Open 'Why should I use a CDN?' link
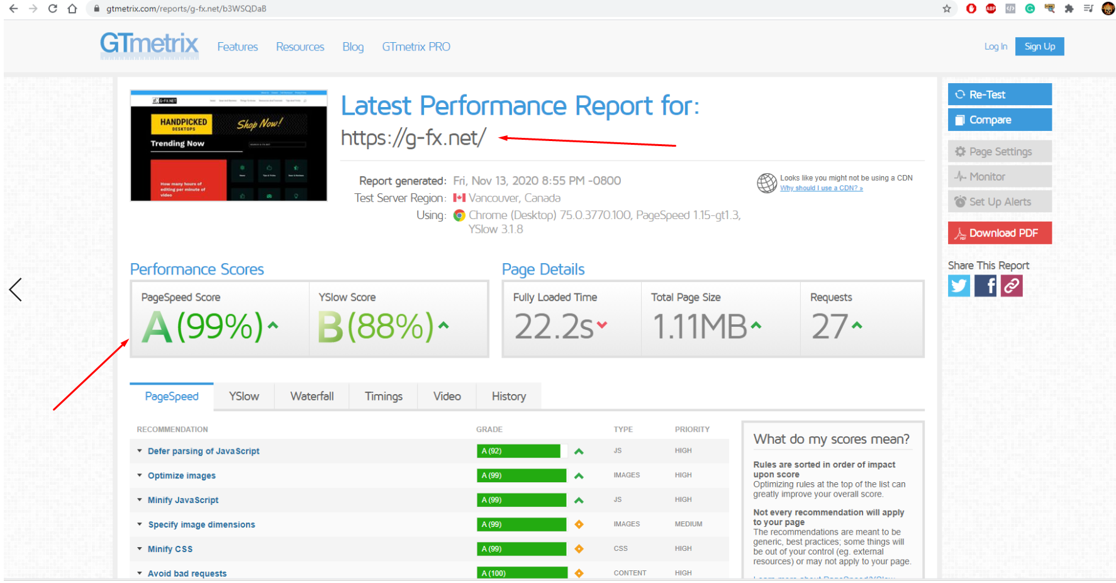 click(821, 188)
